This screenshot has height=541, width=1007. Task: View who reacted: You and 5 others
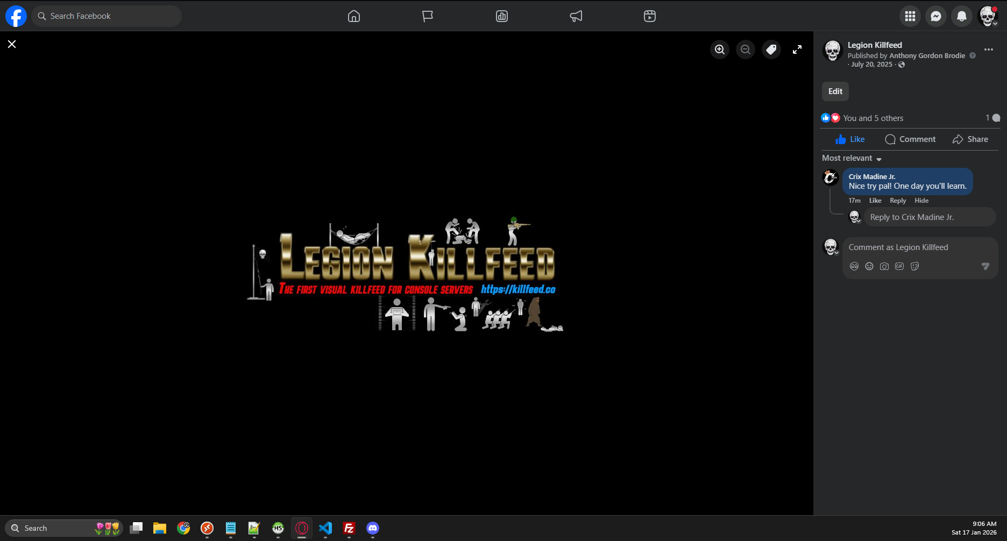873,118
